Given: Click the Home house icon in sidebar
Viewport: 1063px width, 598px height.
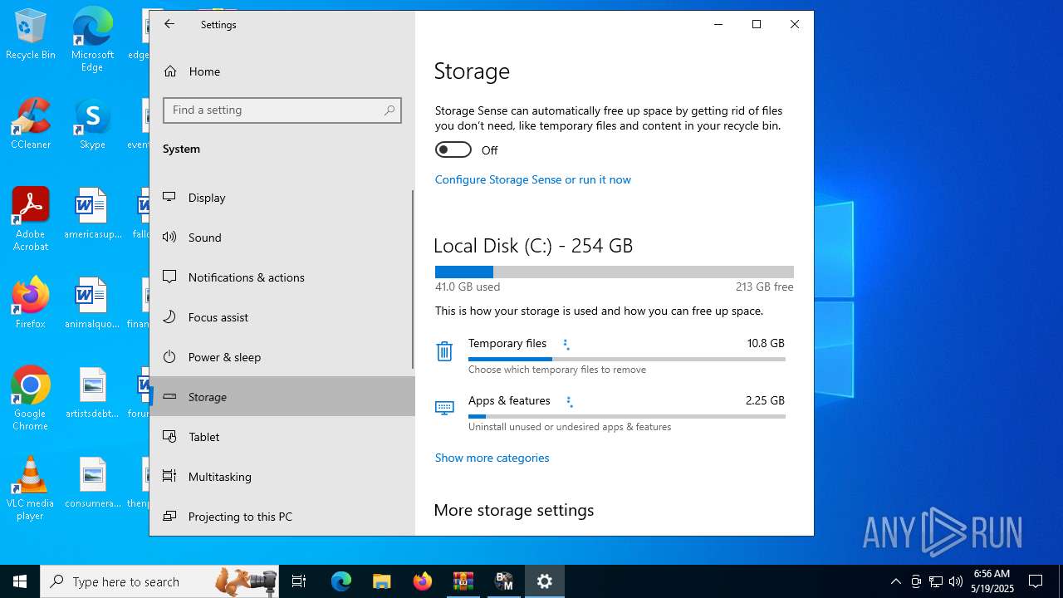Looking at the screenshot, I should pyautogui.click(x=170, y=71).
